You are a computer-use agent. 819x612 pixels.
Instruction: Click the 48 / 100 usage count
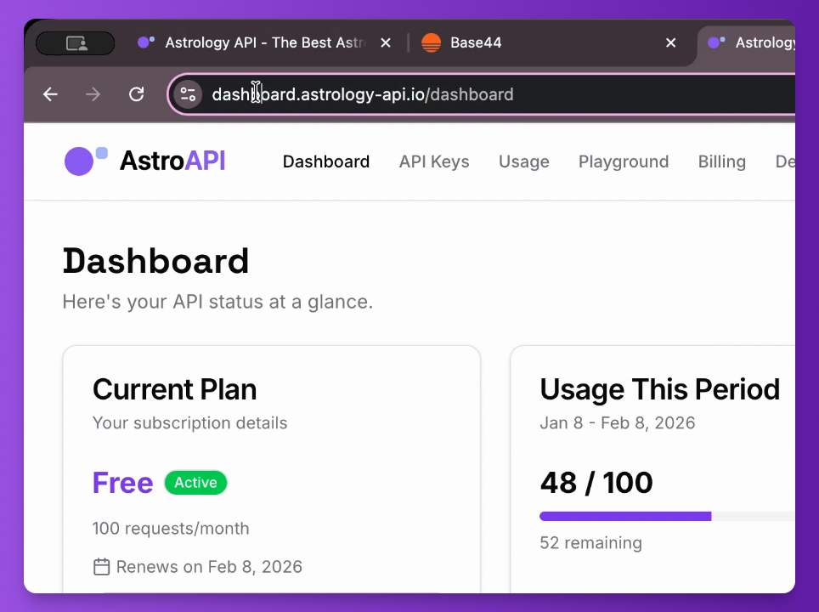coord(596,483)
